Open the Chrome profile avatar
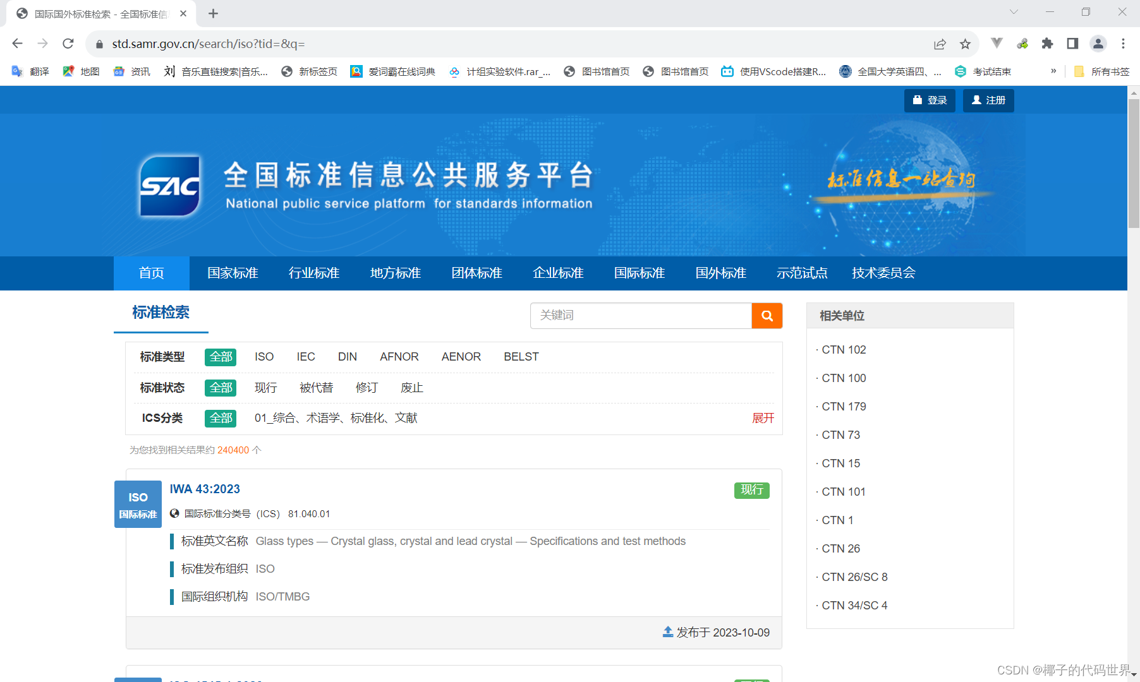Screen dimensions: 1140x682 1098,44
